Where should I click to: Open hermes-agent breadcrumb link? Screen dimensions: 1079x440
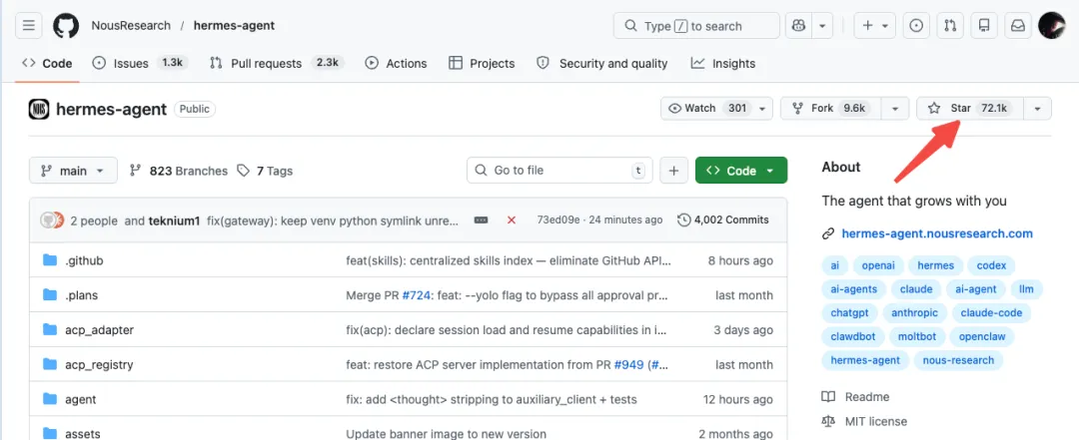coord(234,26)
